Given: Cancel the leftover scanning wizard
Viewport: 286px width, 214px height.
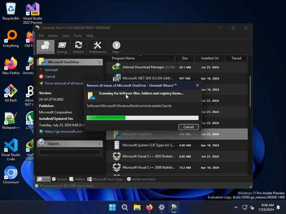Looking at the screenshot, I should (189, 127).
